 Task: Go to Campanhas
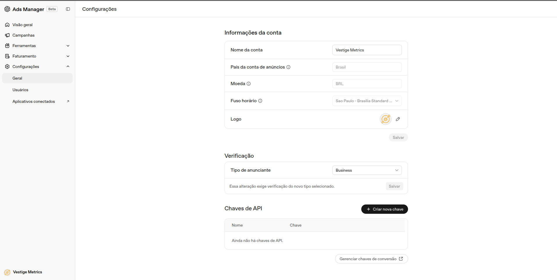(x=37, y=35)
